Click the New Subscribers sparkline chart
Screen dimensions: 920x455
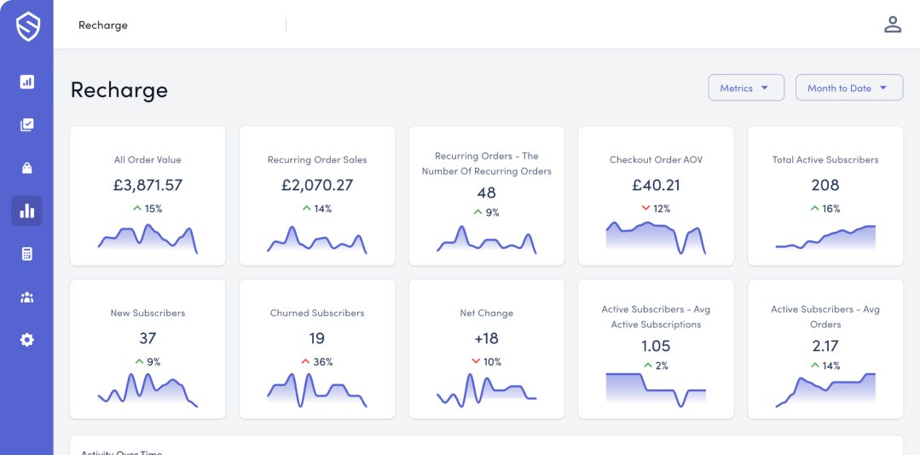tap(148, 390)
